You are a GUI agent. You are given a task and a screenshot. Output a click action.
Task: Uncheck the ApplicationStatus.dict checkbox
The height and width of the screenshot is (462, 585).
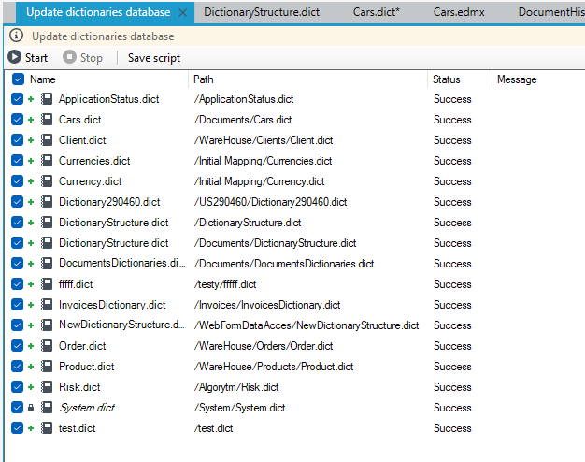point(17,99)
